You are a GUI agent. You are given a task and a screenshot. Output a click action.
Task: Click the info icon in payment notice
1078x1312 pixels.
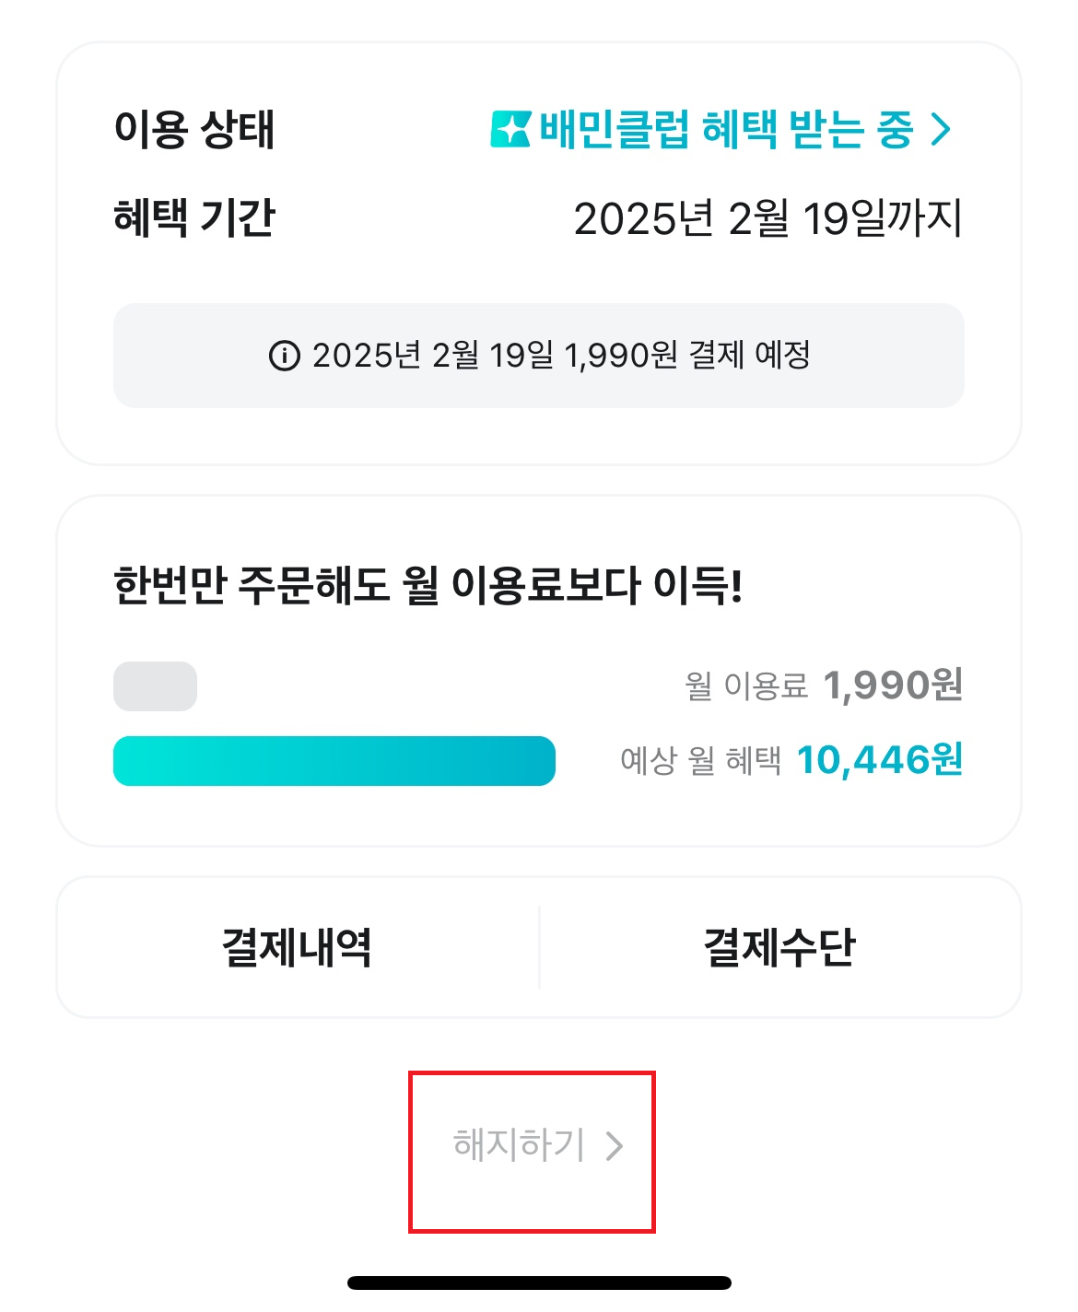point(284,355)
